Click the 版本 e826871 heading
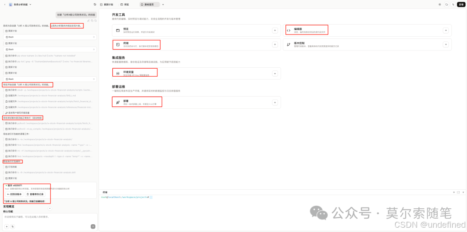The height and width of the screenshot is (232, 467). click(14, 186)
